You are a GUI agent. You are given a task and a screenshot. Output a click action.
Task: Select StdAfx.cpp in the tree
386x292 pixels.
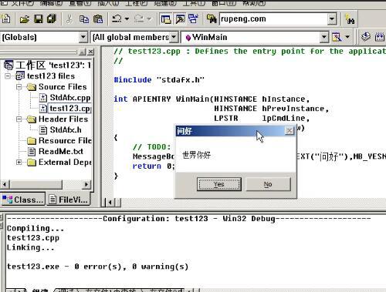70,98
